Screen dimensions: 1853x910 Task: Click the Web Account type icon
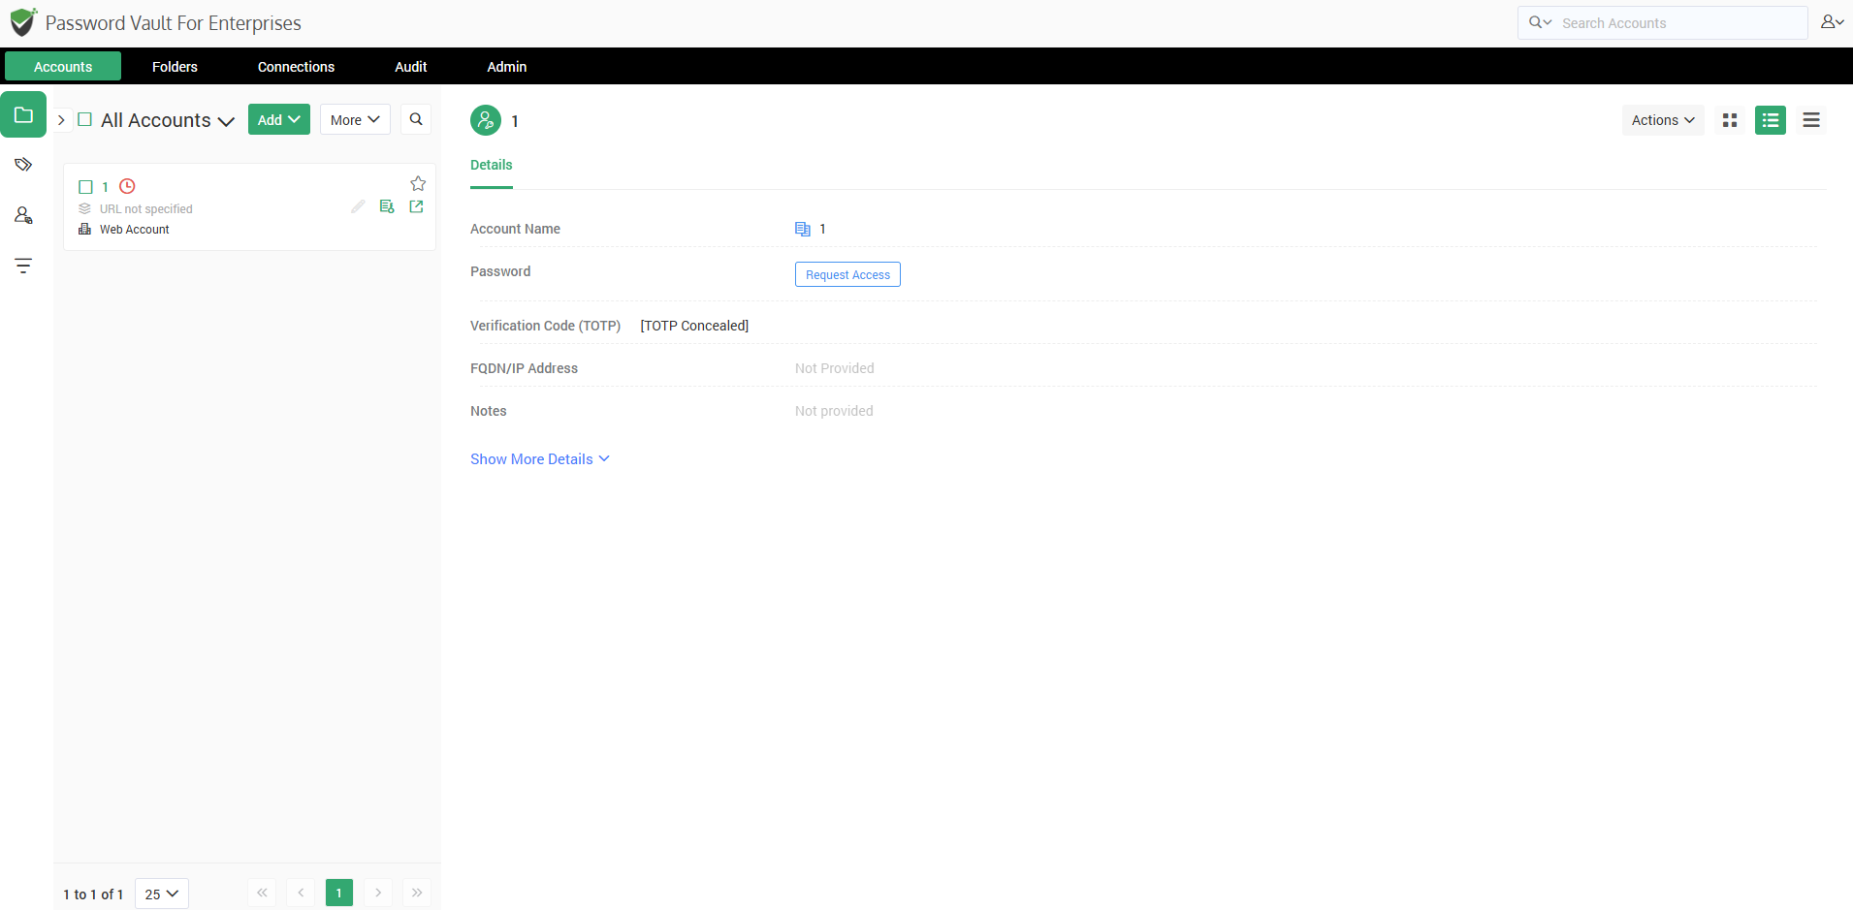pyautogui.click(x=84, y=230)
